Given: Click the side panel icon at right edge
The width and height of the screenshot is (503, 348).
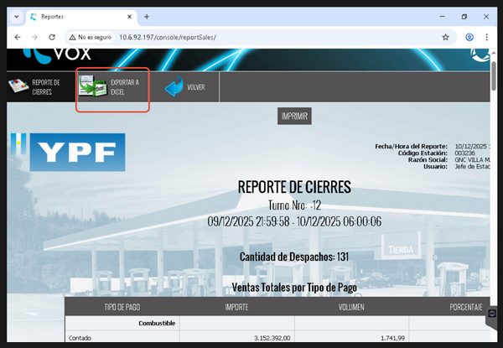Looking at the screenshot, I should coord(492,314).
